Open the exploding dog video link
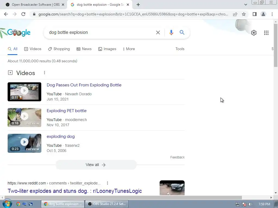The width and height of the screenshot is (278, 208). tap(61, 136)
